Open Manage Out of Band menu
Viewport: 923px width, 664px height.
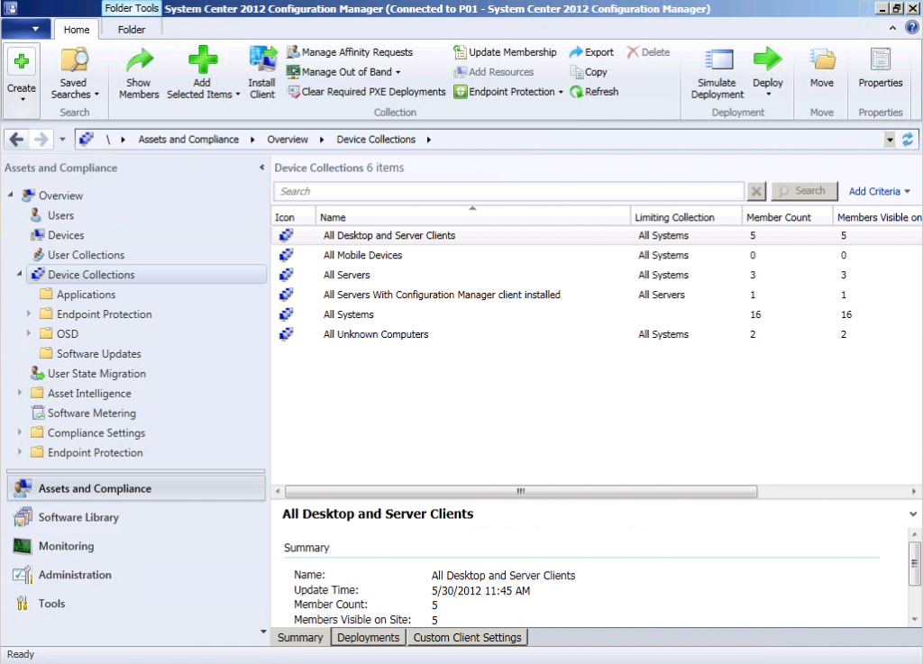[x=343, y=72]
